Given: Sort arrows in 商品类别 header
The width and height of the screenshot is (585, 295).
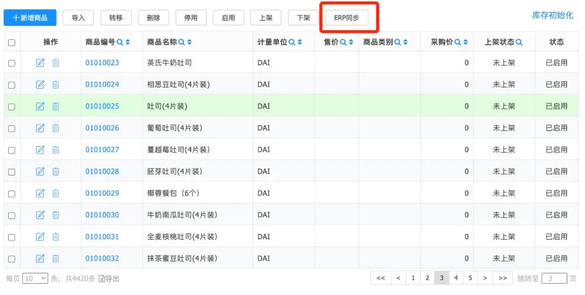Looking at the screenshot, I should point(405,42).
